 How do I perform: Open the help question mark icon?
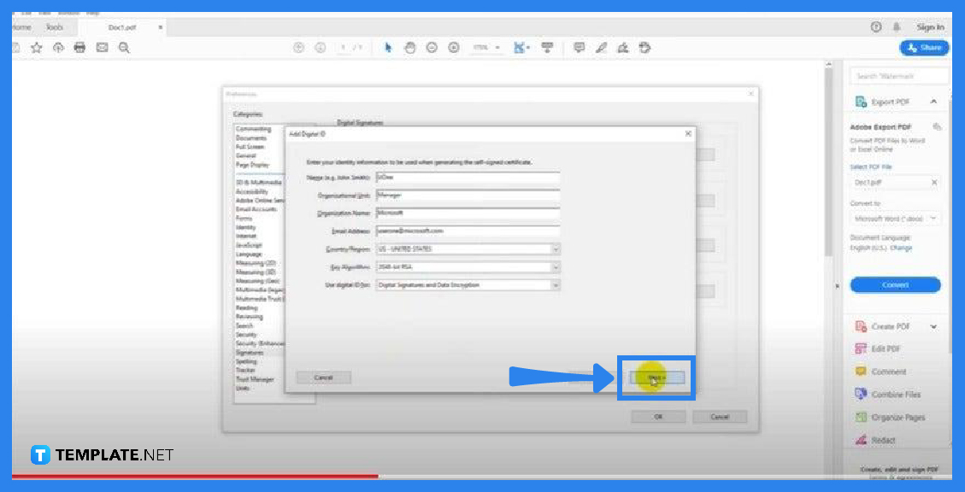pyautogui.click(x=876, y=27)
